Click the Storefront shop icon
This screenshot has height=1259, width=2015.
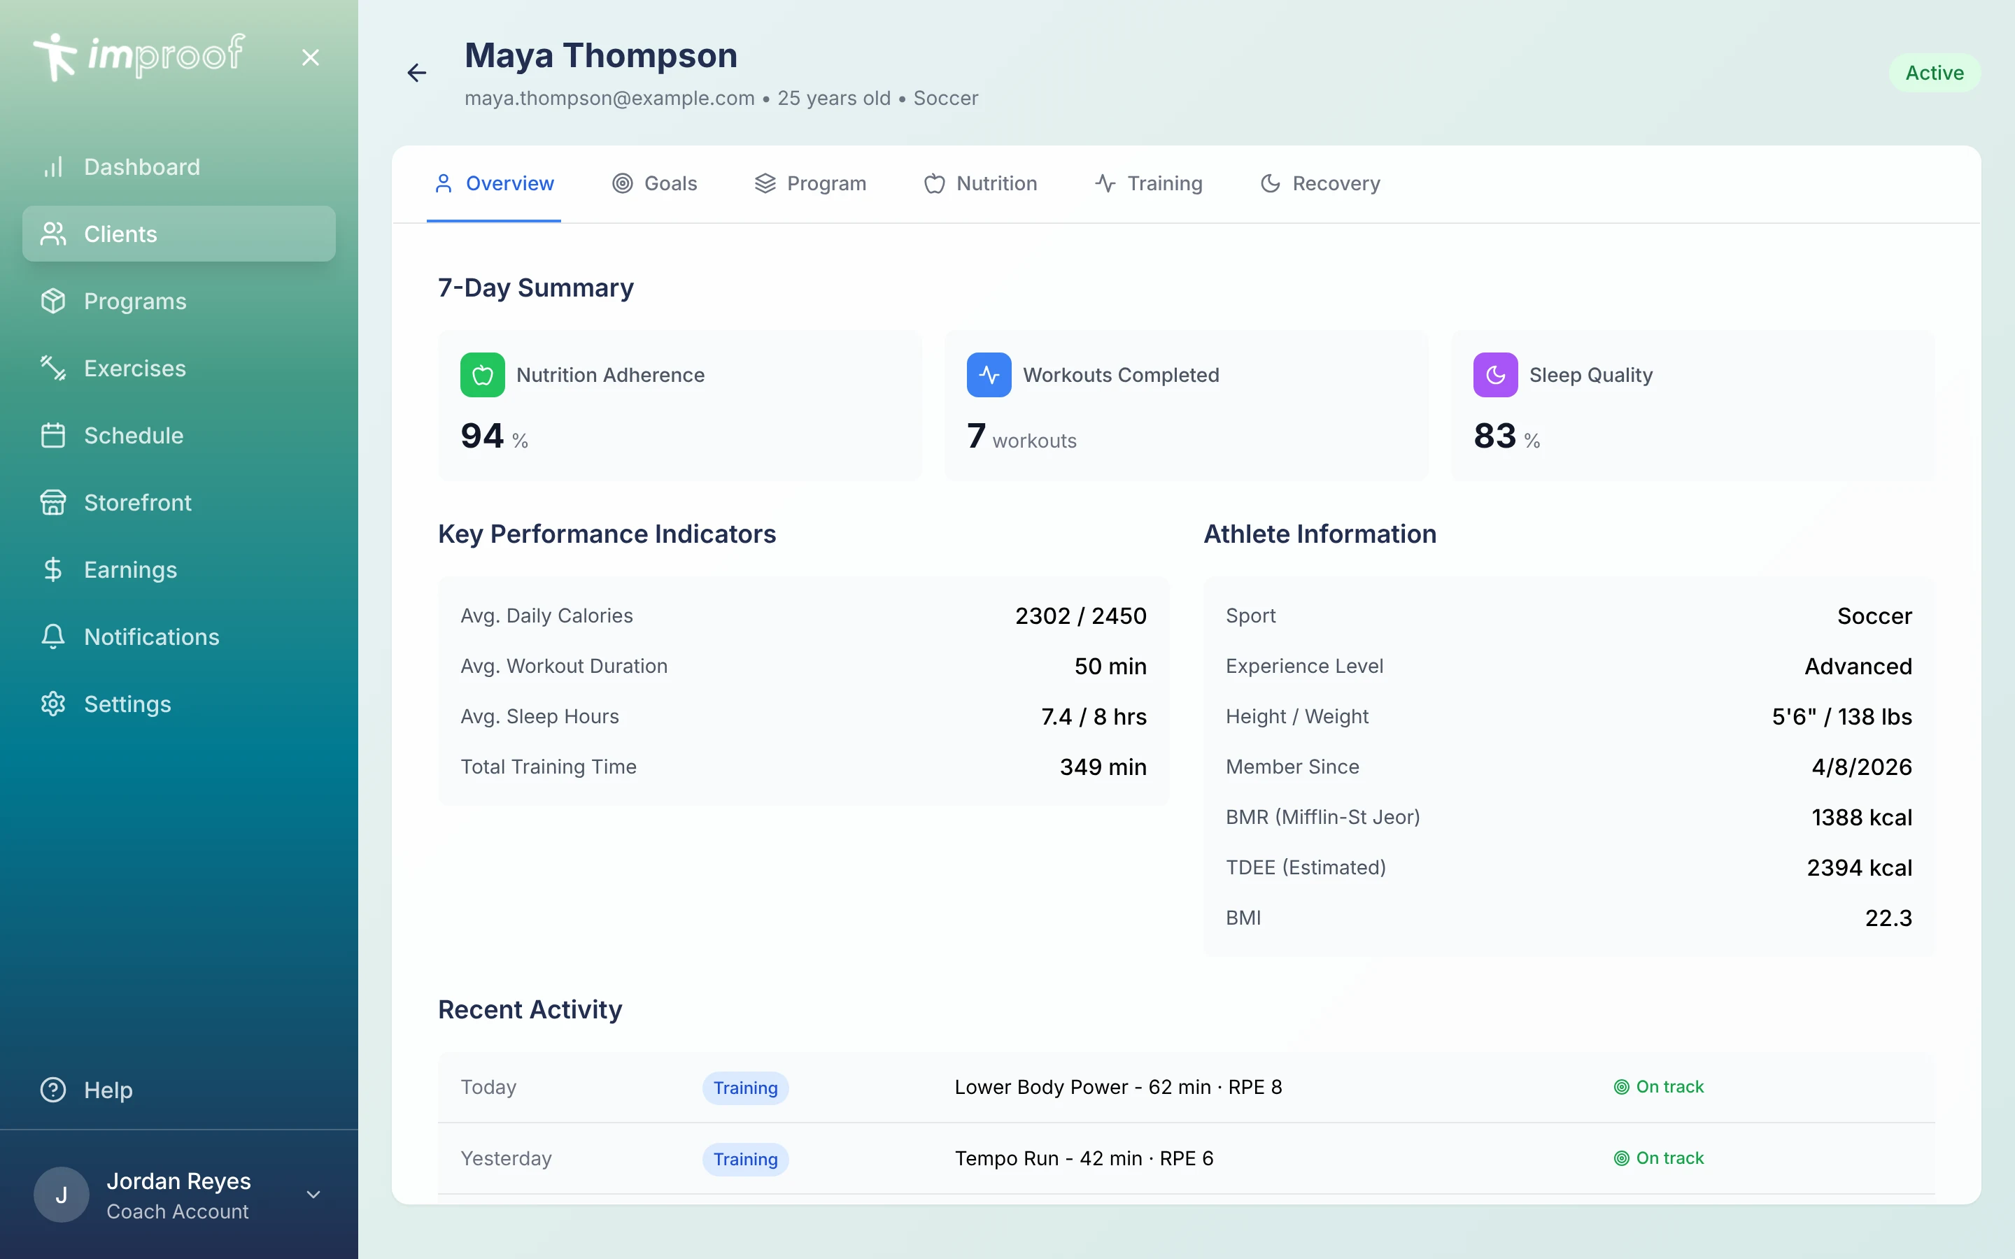click(53, 503)
